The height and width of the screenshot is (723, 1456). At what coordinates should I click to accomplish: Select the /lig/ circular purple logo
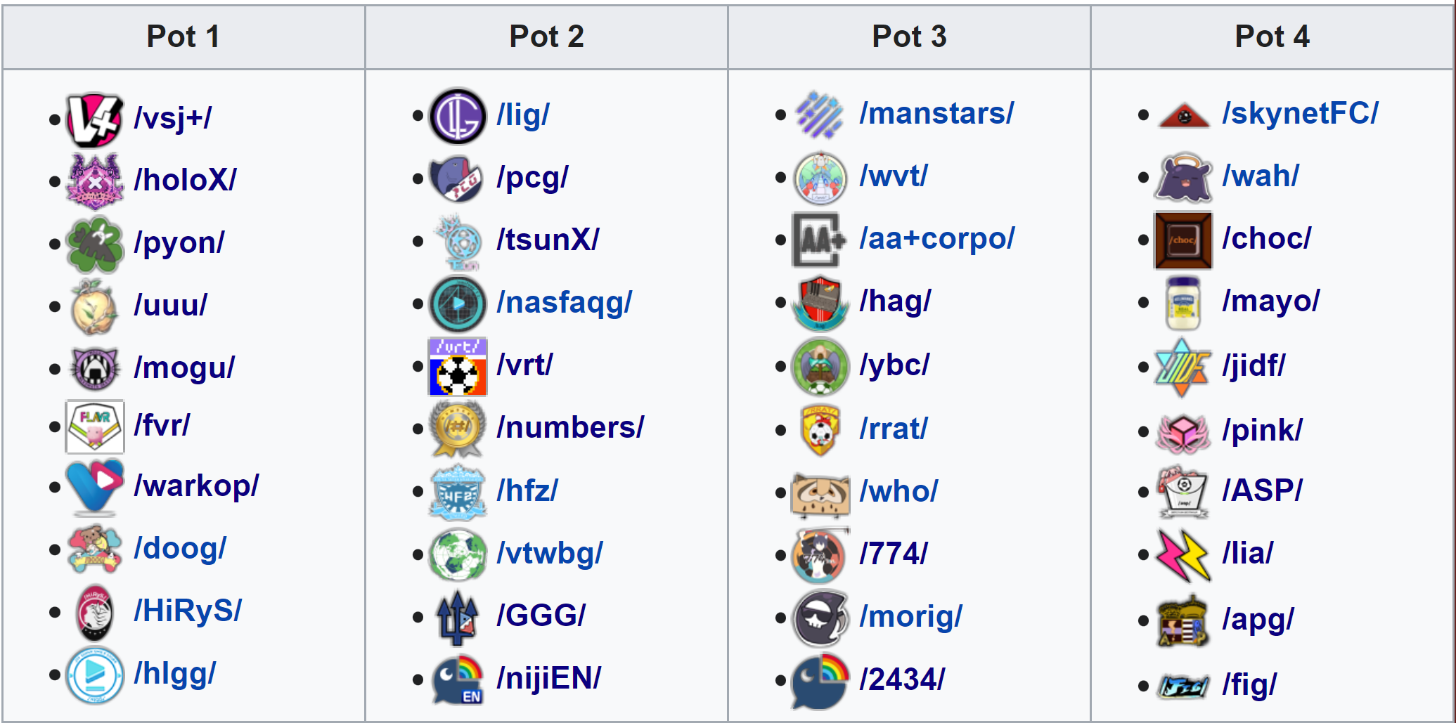[458, 116]
